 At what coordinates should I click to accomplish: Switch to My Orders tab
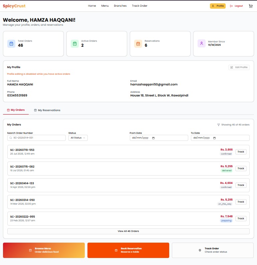(16, 110)
